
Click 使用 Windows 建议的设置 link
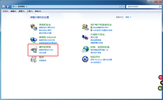click(x=101, y=60)
